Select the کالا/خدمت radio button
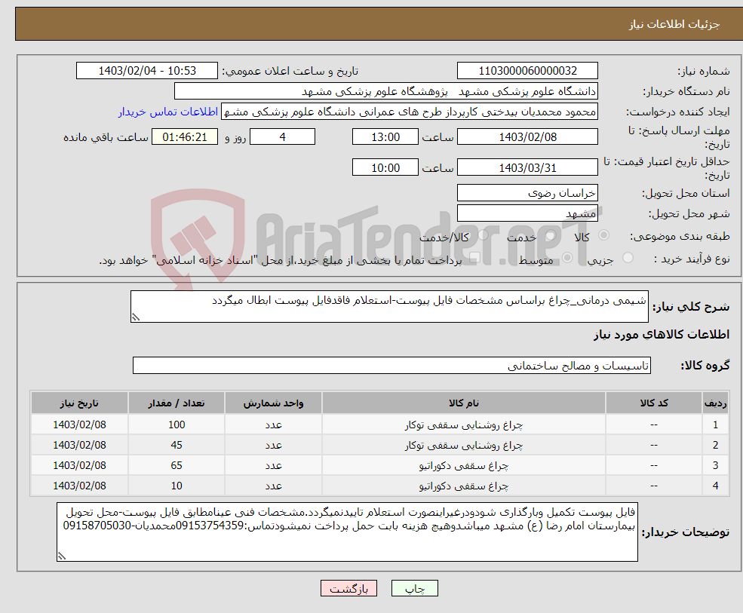The height and width of the screenshot is (613, 743). pos(483,235)
